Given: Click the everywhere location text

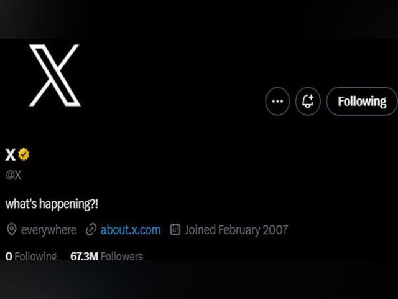Looking at the screenshot, I should click(49, 230).
